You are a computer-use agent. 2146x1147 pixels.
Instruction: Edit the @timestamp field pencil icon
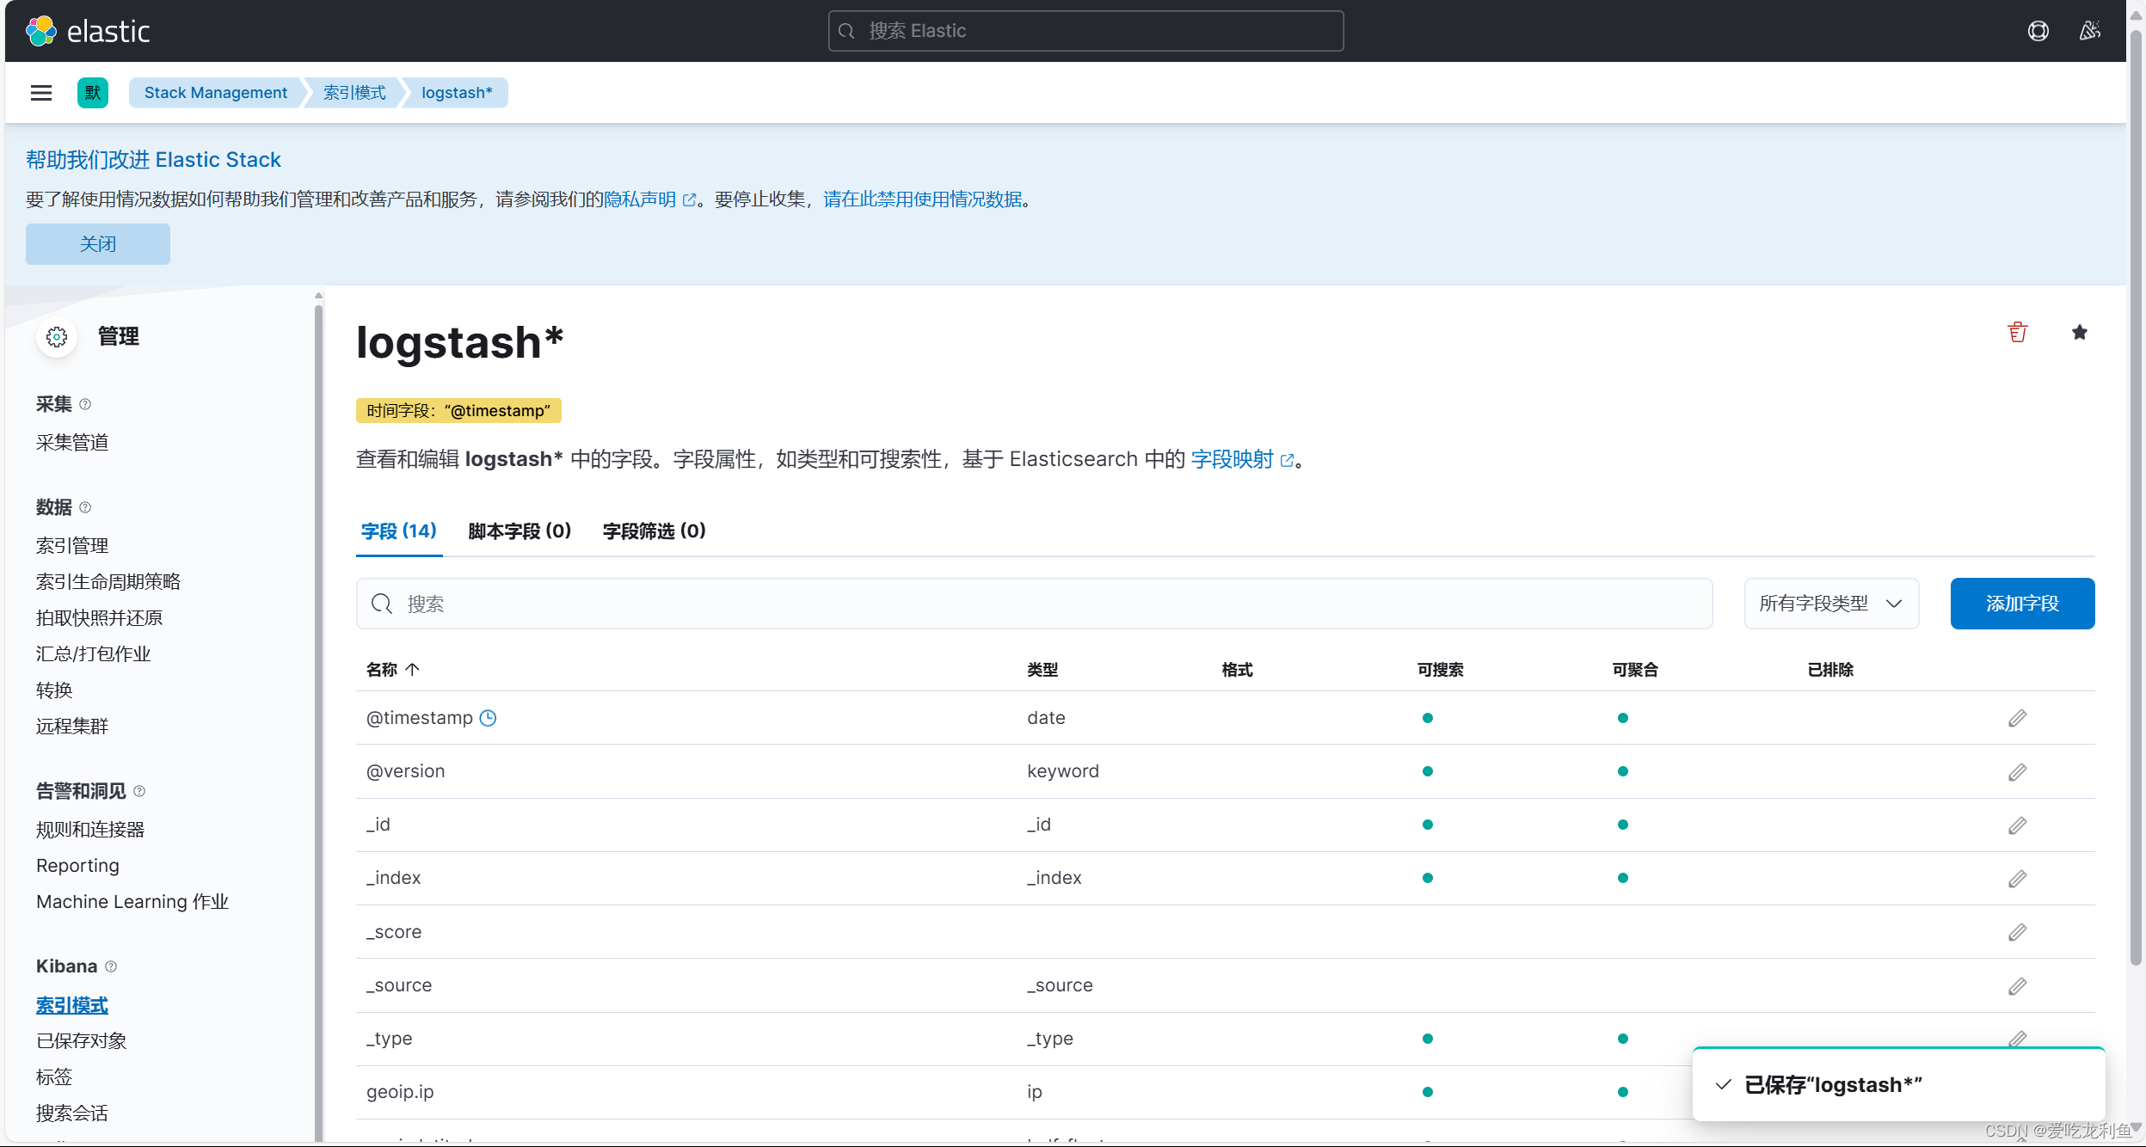(2018, 718)
